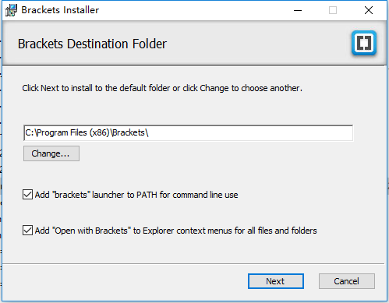Proceed with the Next button
The width and height of the screenshot is (389, 303).
pos(276,281)
